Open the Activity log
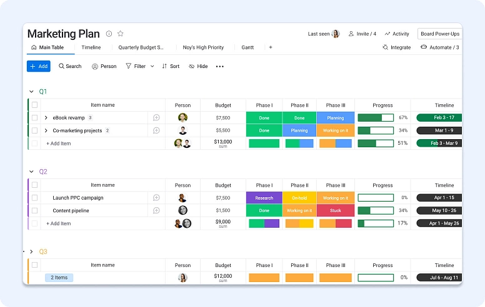The width and height of the screenshot is (485, 307). click(397, 34)
